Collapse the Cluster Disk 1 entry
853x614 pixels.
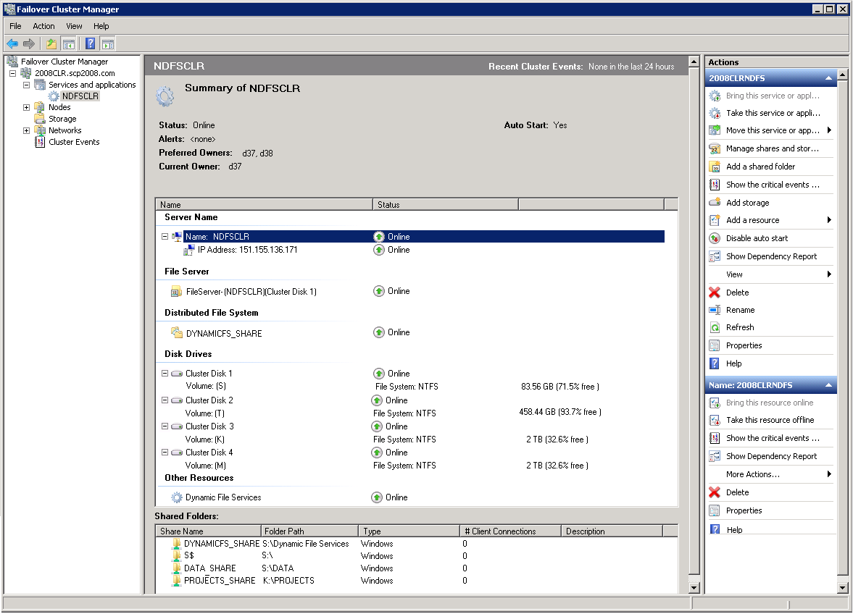165,374
